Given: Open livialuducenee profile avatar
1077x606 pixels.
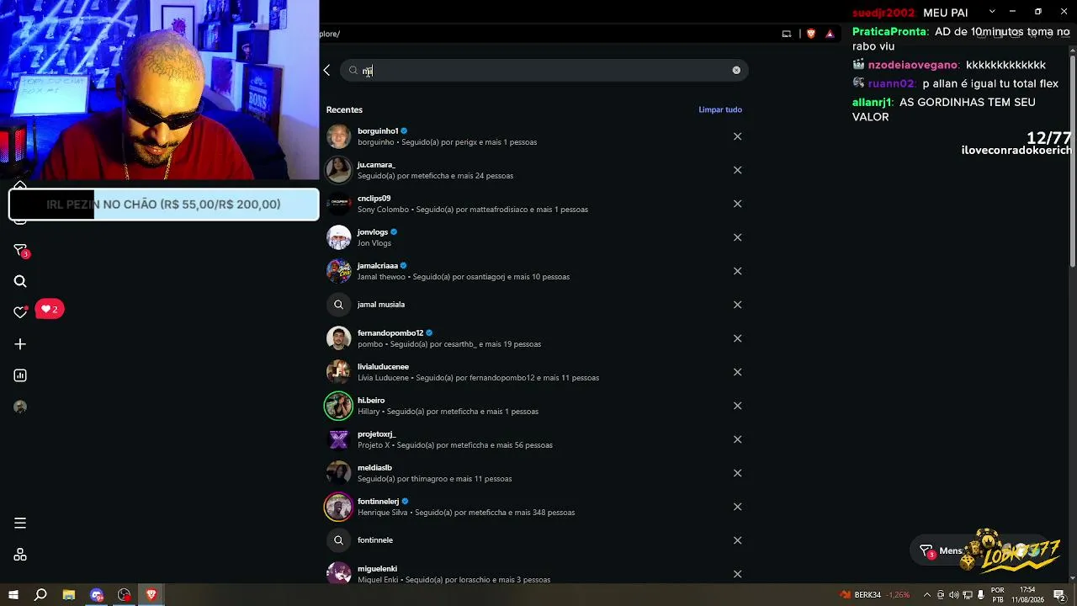Looking at the screenshot, I should (x=338, y=372).
